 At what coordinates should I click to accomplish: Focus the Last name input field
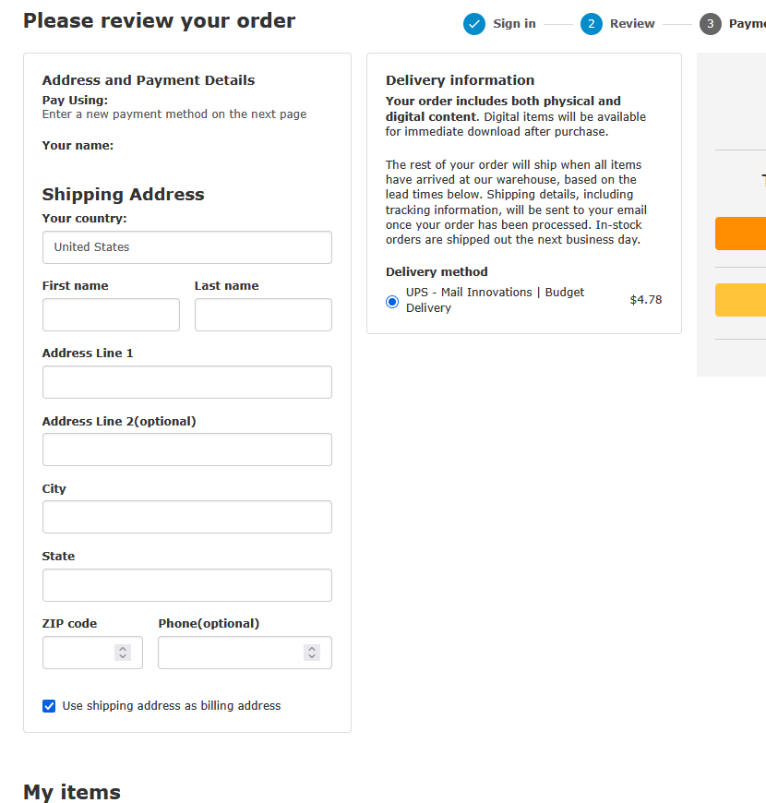[x=263, y=315]
